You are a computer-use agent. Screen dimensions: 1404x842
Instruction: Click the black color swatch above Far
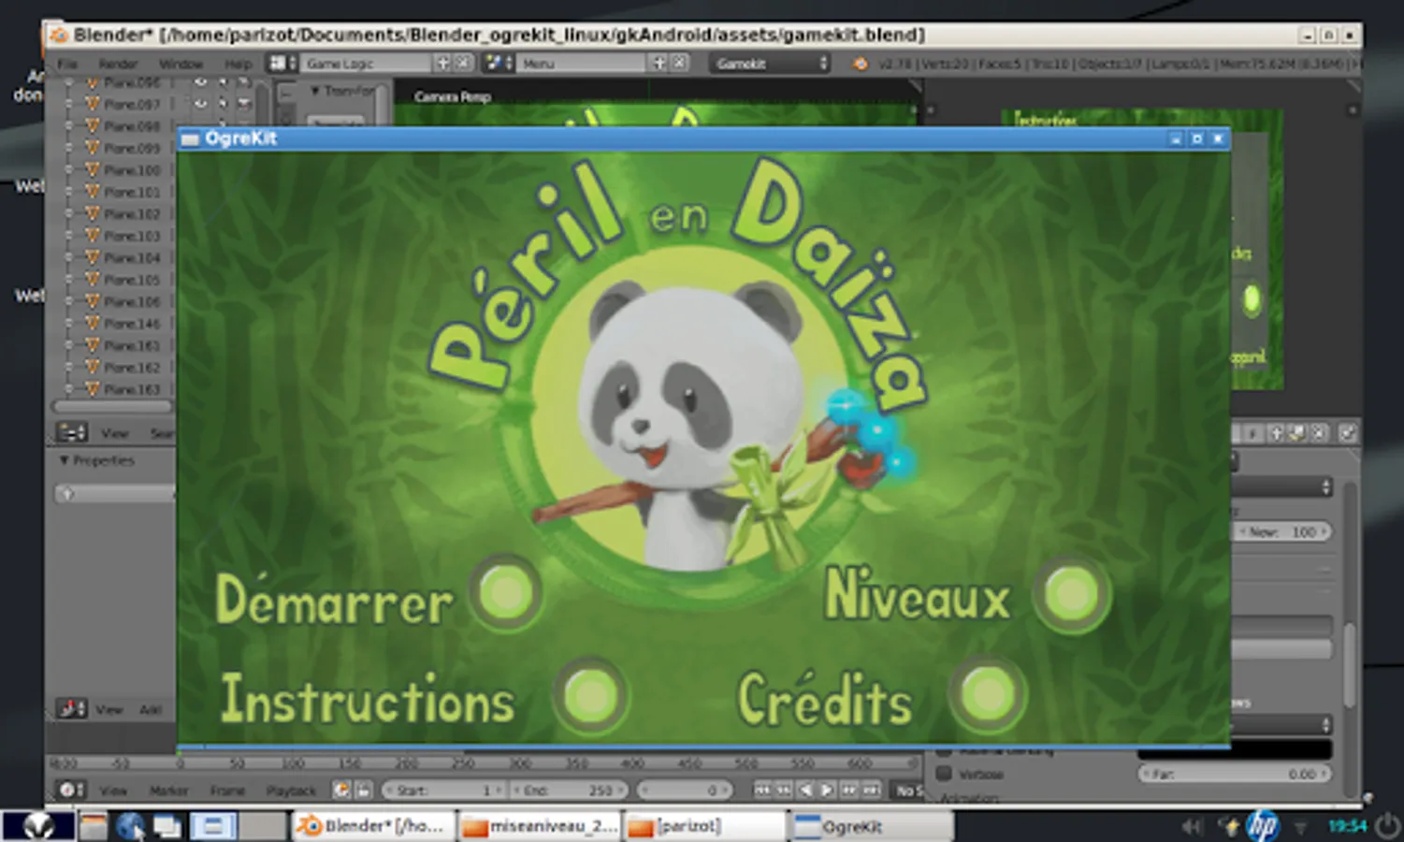[x=1235, y=748]
